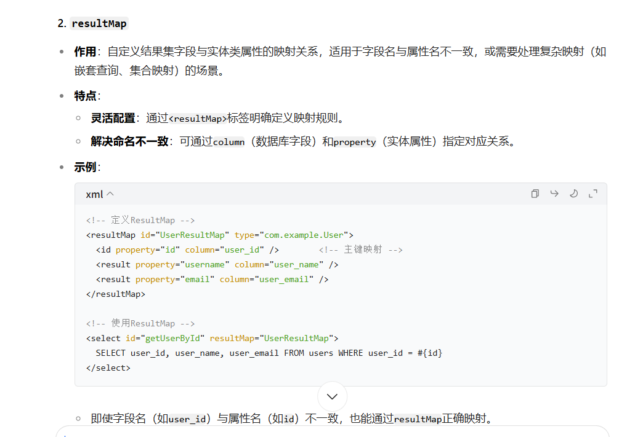Click 'com.example.User' type value

pyautogui.click(x=304, y=235)
